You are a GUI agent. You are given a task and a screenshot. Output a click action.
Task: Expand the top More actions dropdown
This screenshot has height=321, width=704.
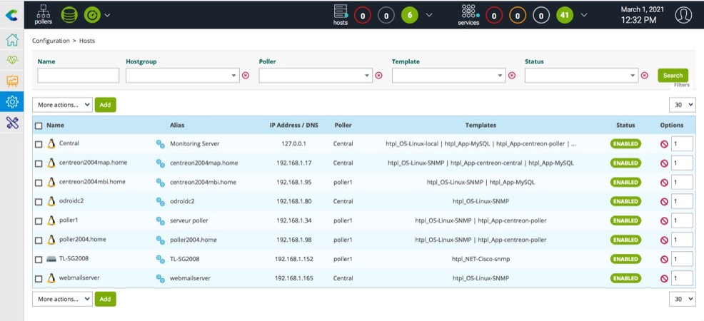pos(62,105)
